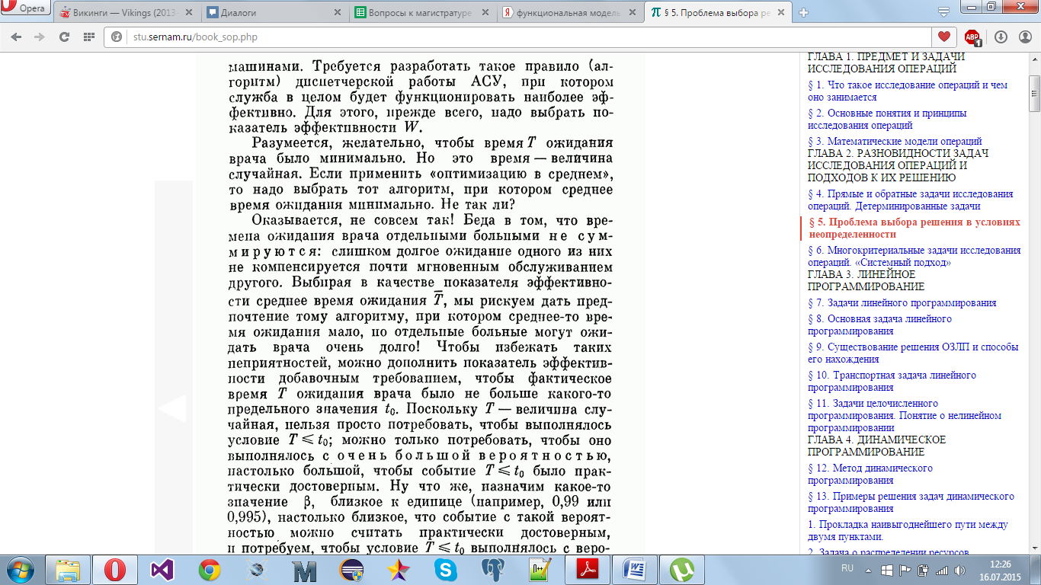Open link § 12. Метод динамического программирования
This screenshot has width=1041, height=585.
870,474
